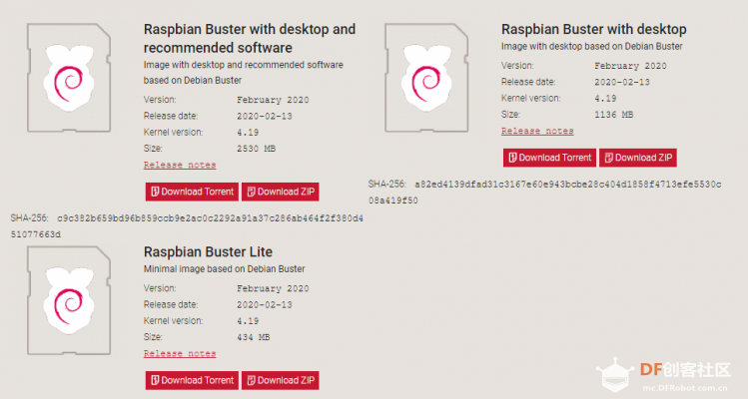Open Release notes for the 2530 MB image
This screenshot has width=748, height=399.
coord(180,165)
